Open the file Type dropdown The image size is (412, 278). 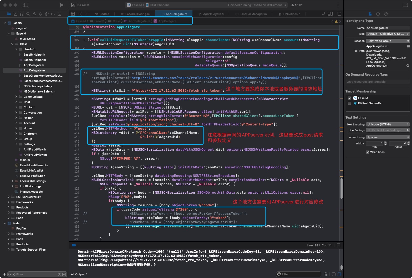[x=388, y=34]
